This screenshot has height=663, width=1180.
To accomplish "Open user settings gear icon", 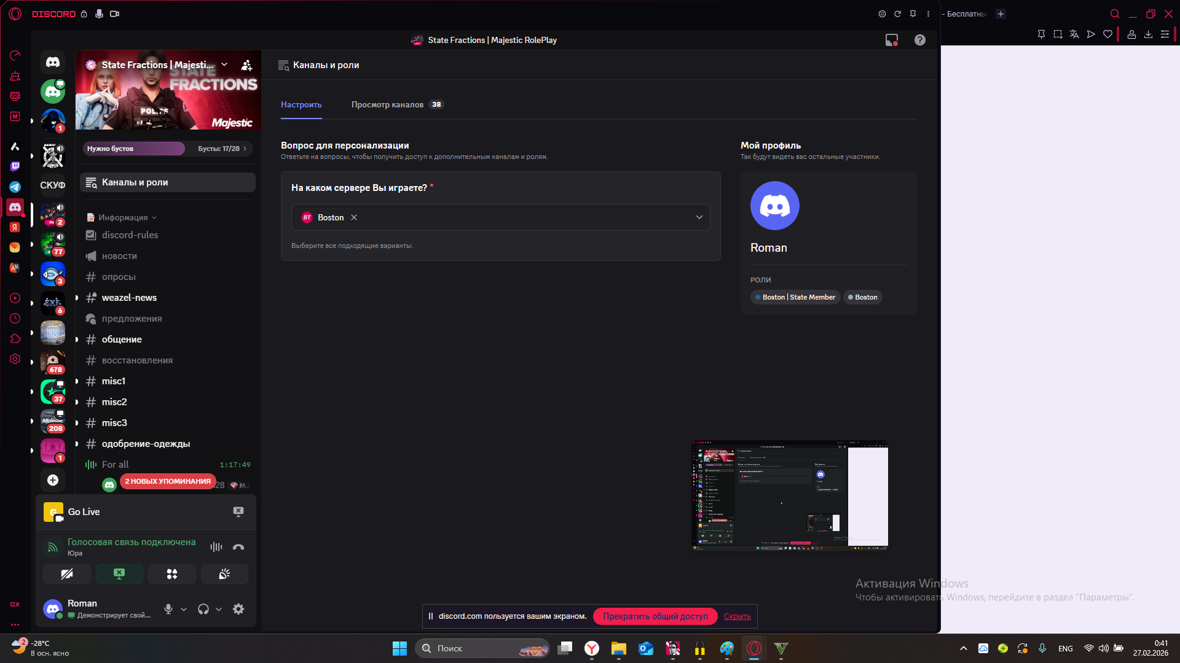I will point(238,609).
